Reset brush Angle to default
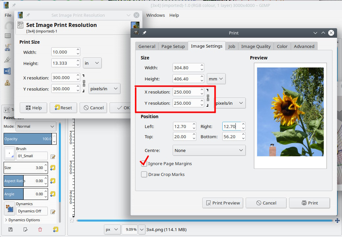The height and width of the screenshot is (237, 342). (x=53, y=194)
